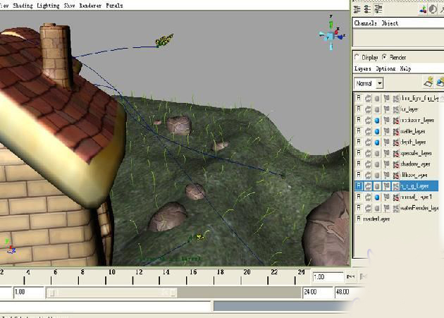Select the Render radio button
Screen dimensions: 444x318
click(x=386, y=57)
